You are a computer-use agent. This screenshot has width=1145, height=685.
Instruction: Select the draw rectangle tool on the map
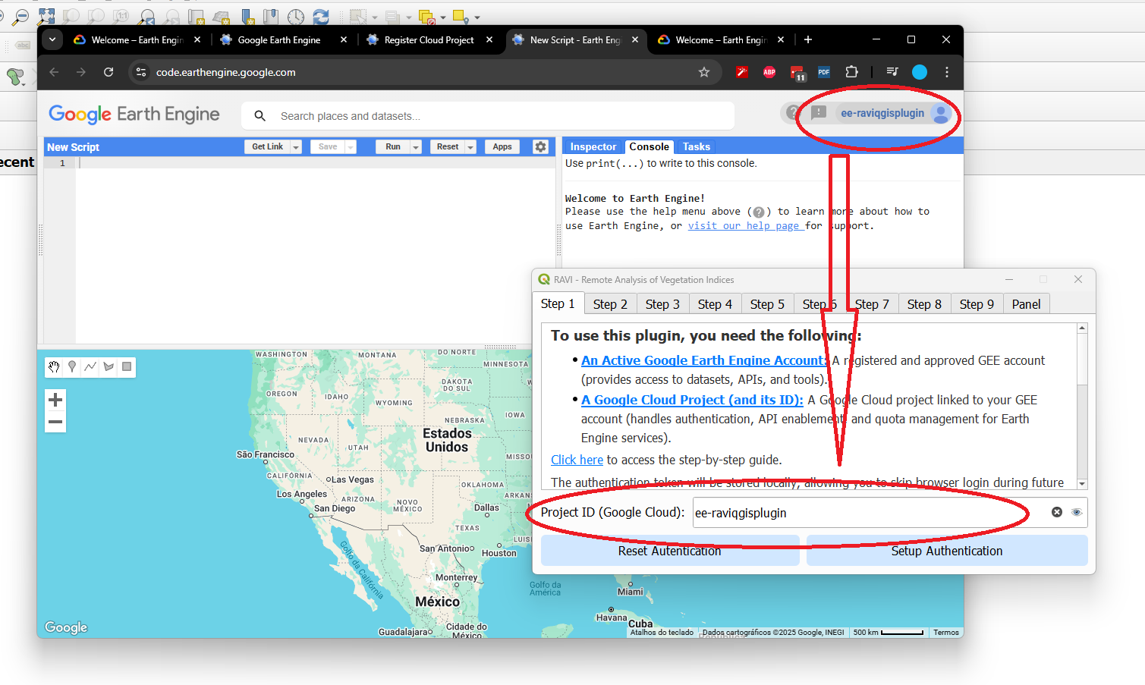click(x=127, y=367)
